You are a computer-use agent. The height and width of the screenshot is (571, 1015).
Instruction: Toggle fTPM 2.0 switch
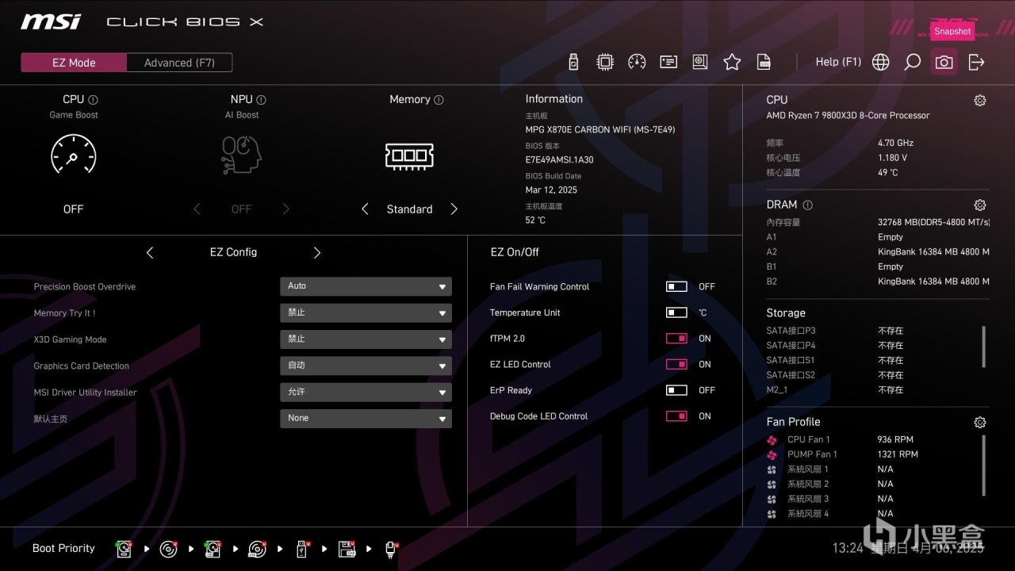(x=676, y=339)
